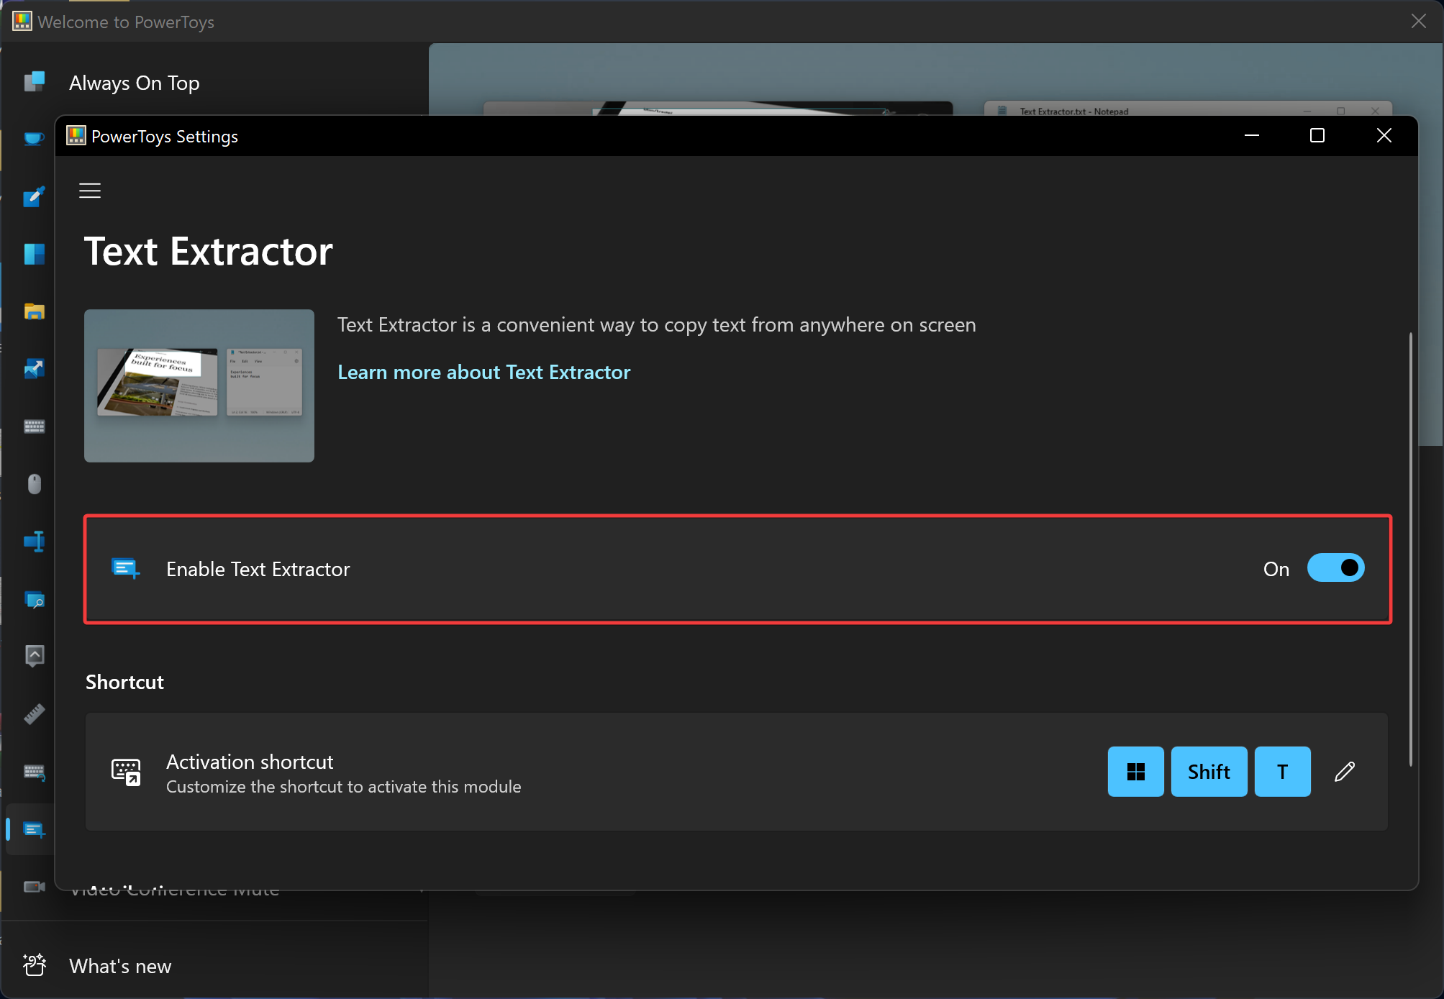The width and height of the screenshot is (1444, 999).
Task: Select Text Extractor icon in sidebar
Action: coord(34,829)
